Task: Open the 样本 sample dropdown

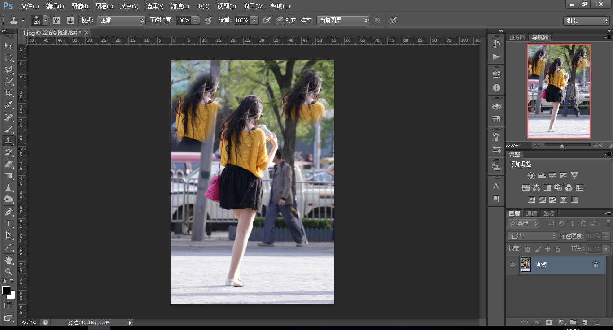Action: pyautogui.click(x=342, y=21)
